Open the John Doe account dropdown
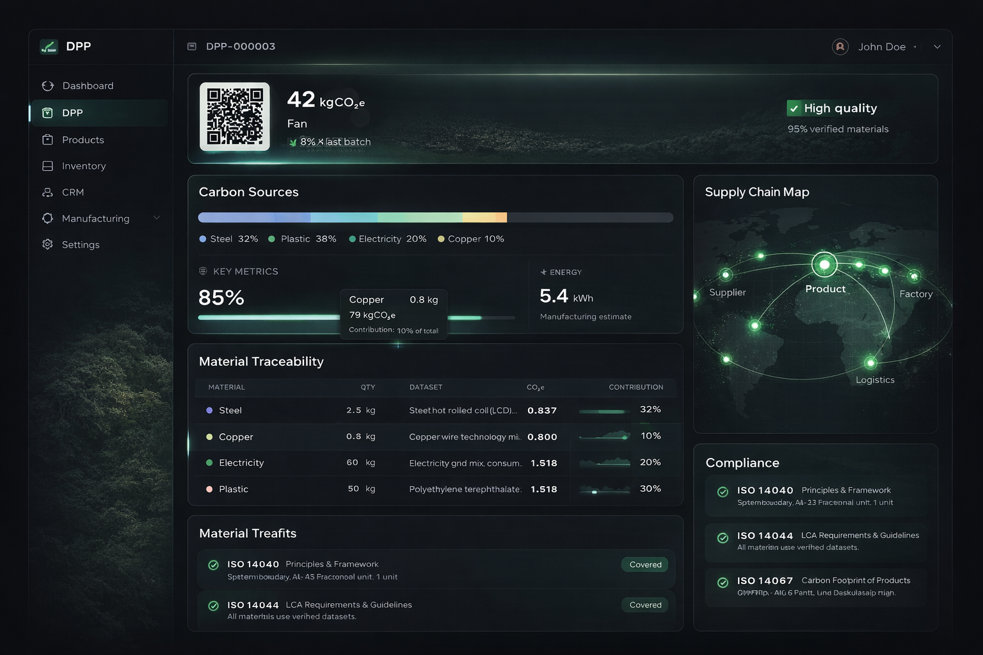This screenshot has width=983, height=655. [883, 46]
